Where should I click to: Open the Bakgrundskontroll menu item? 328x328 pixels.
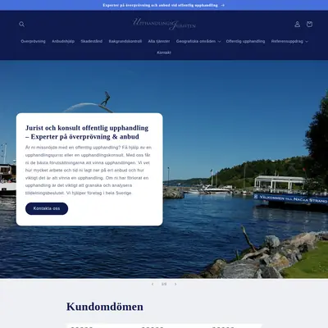click(x=125, y=41)
